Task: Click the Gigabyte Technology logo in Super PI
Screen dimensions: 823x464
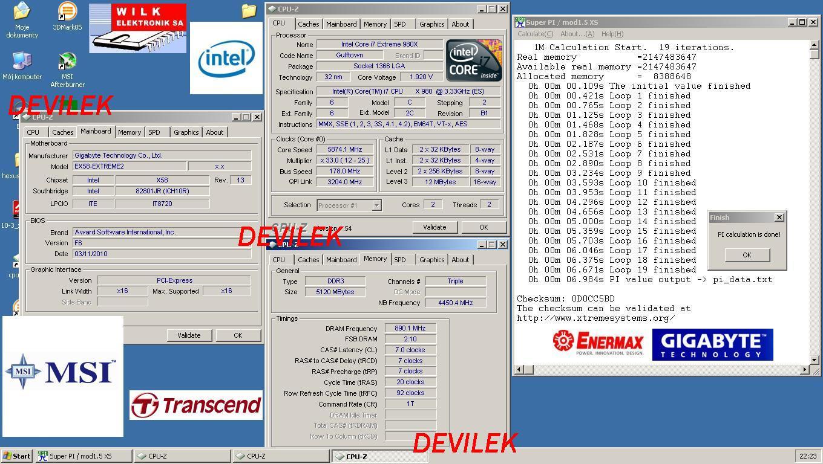Action: pyautogui.click(x=712, y=344)
